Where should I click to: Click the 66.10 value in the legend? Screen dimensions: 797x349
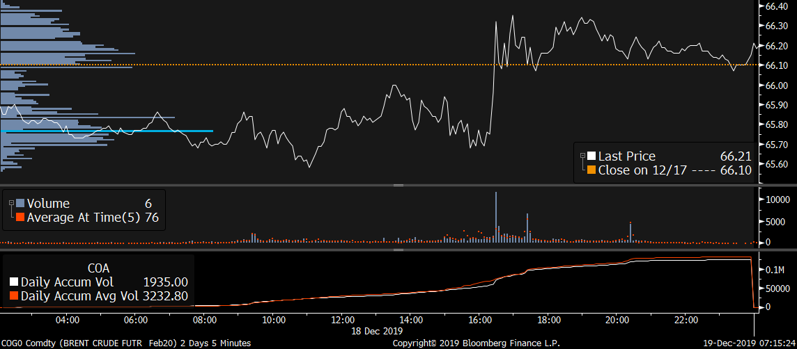point(736,170)
